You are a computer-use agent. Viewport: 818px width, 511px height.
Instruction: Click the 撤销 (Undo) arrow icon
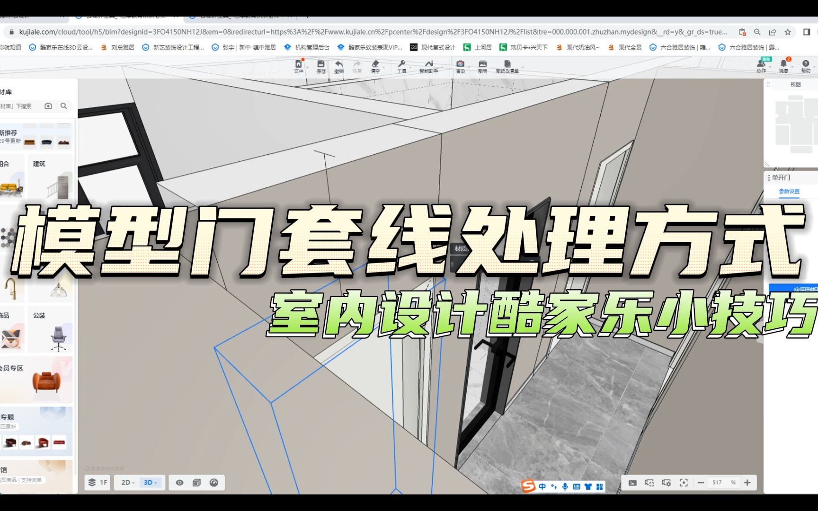coord(339,66)
